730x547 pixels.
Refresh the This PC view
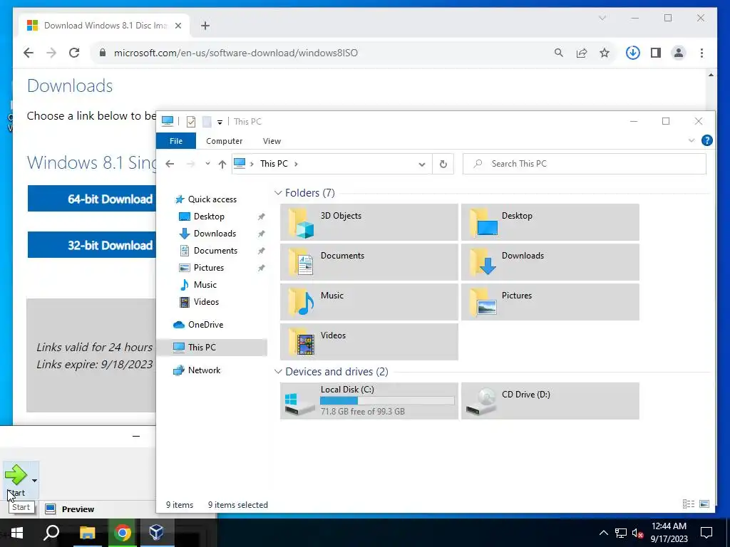tap(443, 164)
